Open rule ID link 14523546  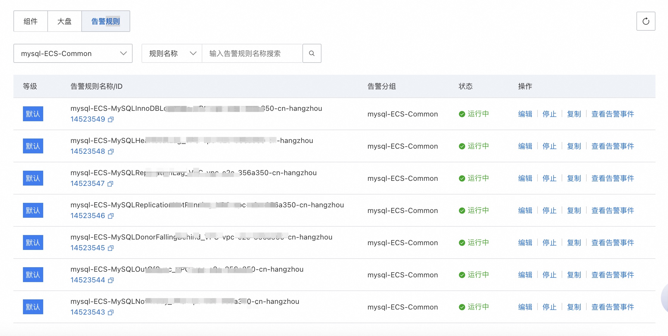coord(88,216)
